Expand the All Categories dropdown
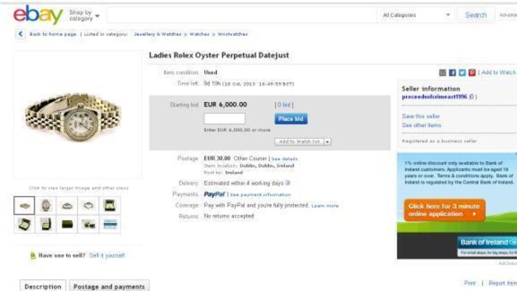 [x=417, y=15]
